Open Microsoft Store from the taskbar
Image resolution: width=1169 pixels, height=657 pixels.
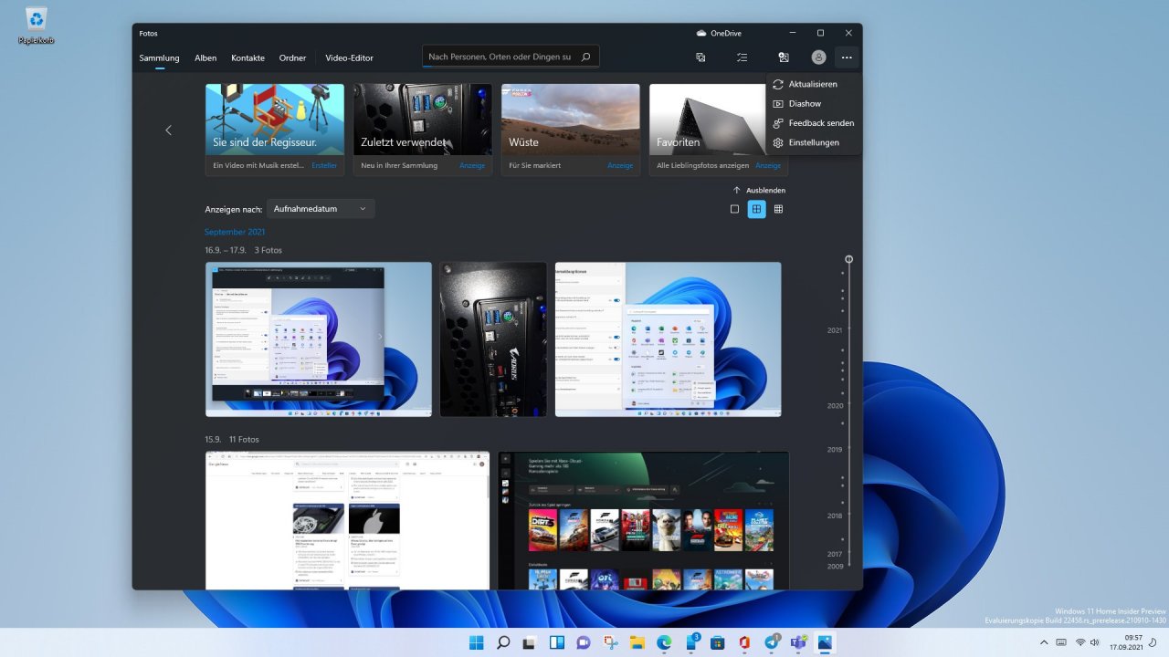pos(718,642)
